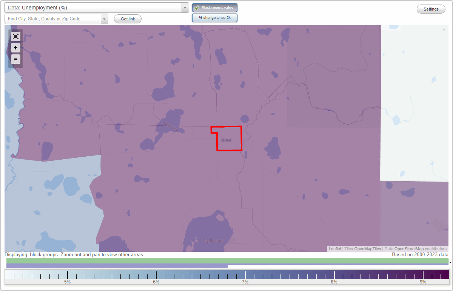Screen dimensions: 453x291
Task: Click the Get link button
Action: click(x=128, y=19)
